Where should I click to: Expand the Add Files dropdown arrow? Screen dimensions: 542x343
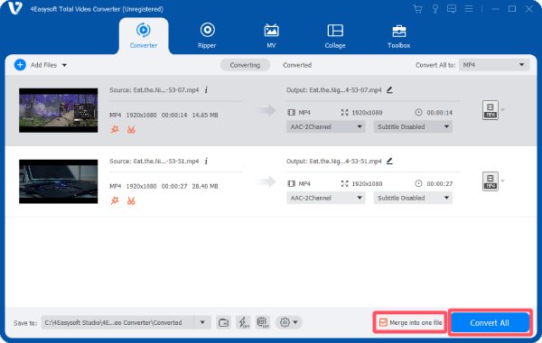click(x=64, y=65)
